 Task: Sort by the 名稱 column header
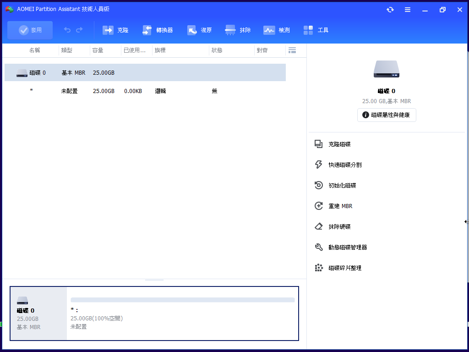coord(34,50)
